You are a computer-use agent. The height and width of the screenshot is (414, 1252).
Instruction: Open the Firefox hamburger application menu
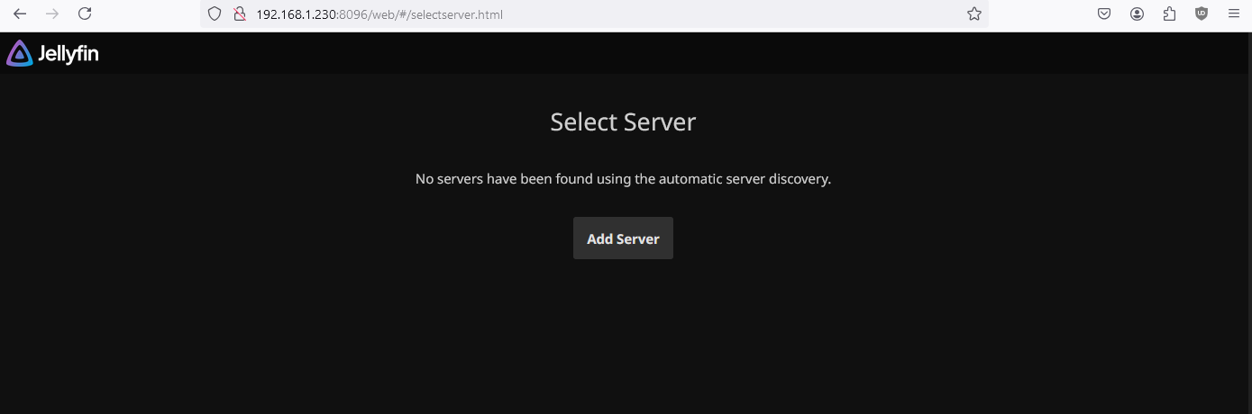1234,14
